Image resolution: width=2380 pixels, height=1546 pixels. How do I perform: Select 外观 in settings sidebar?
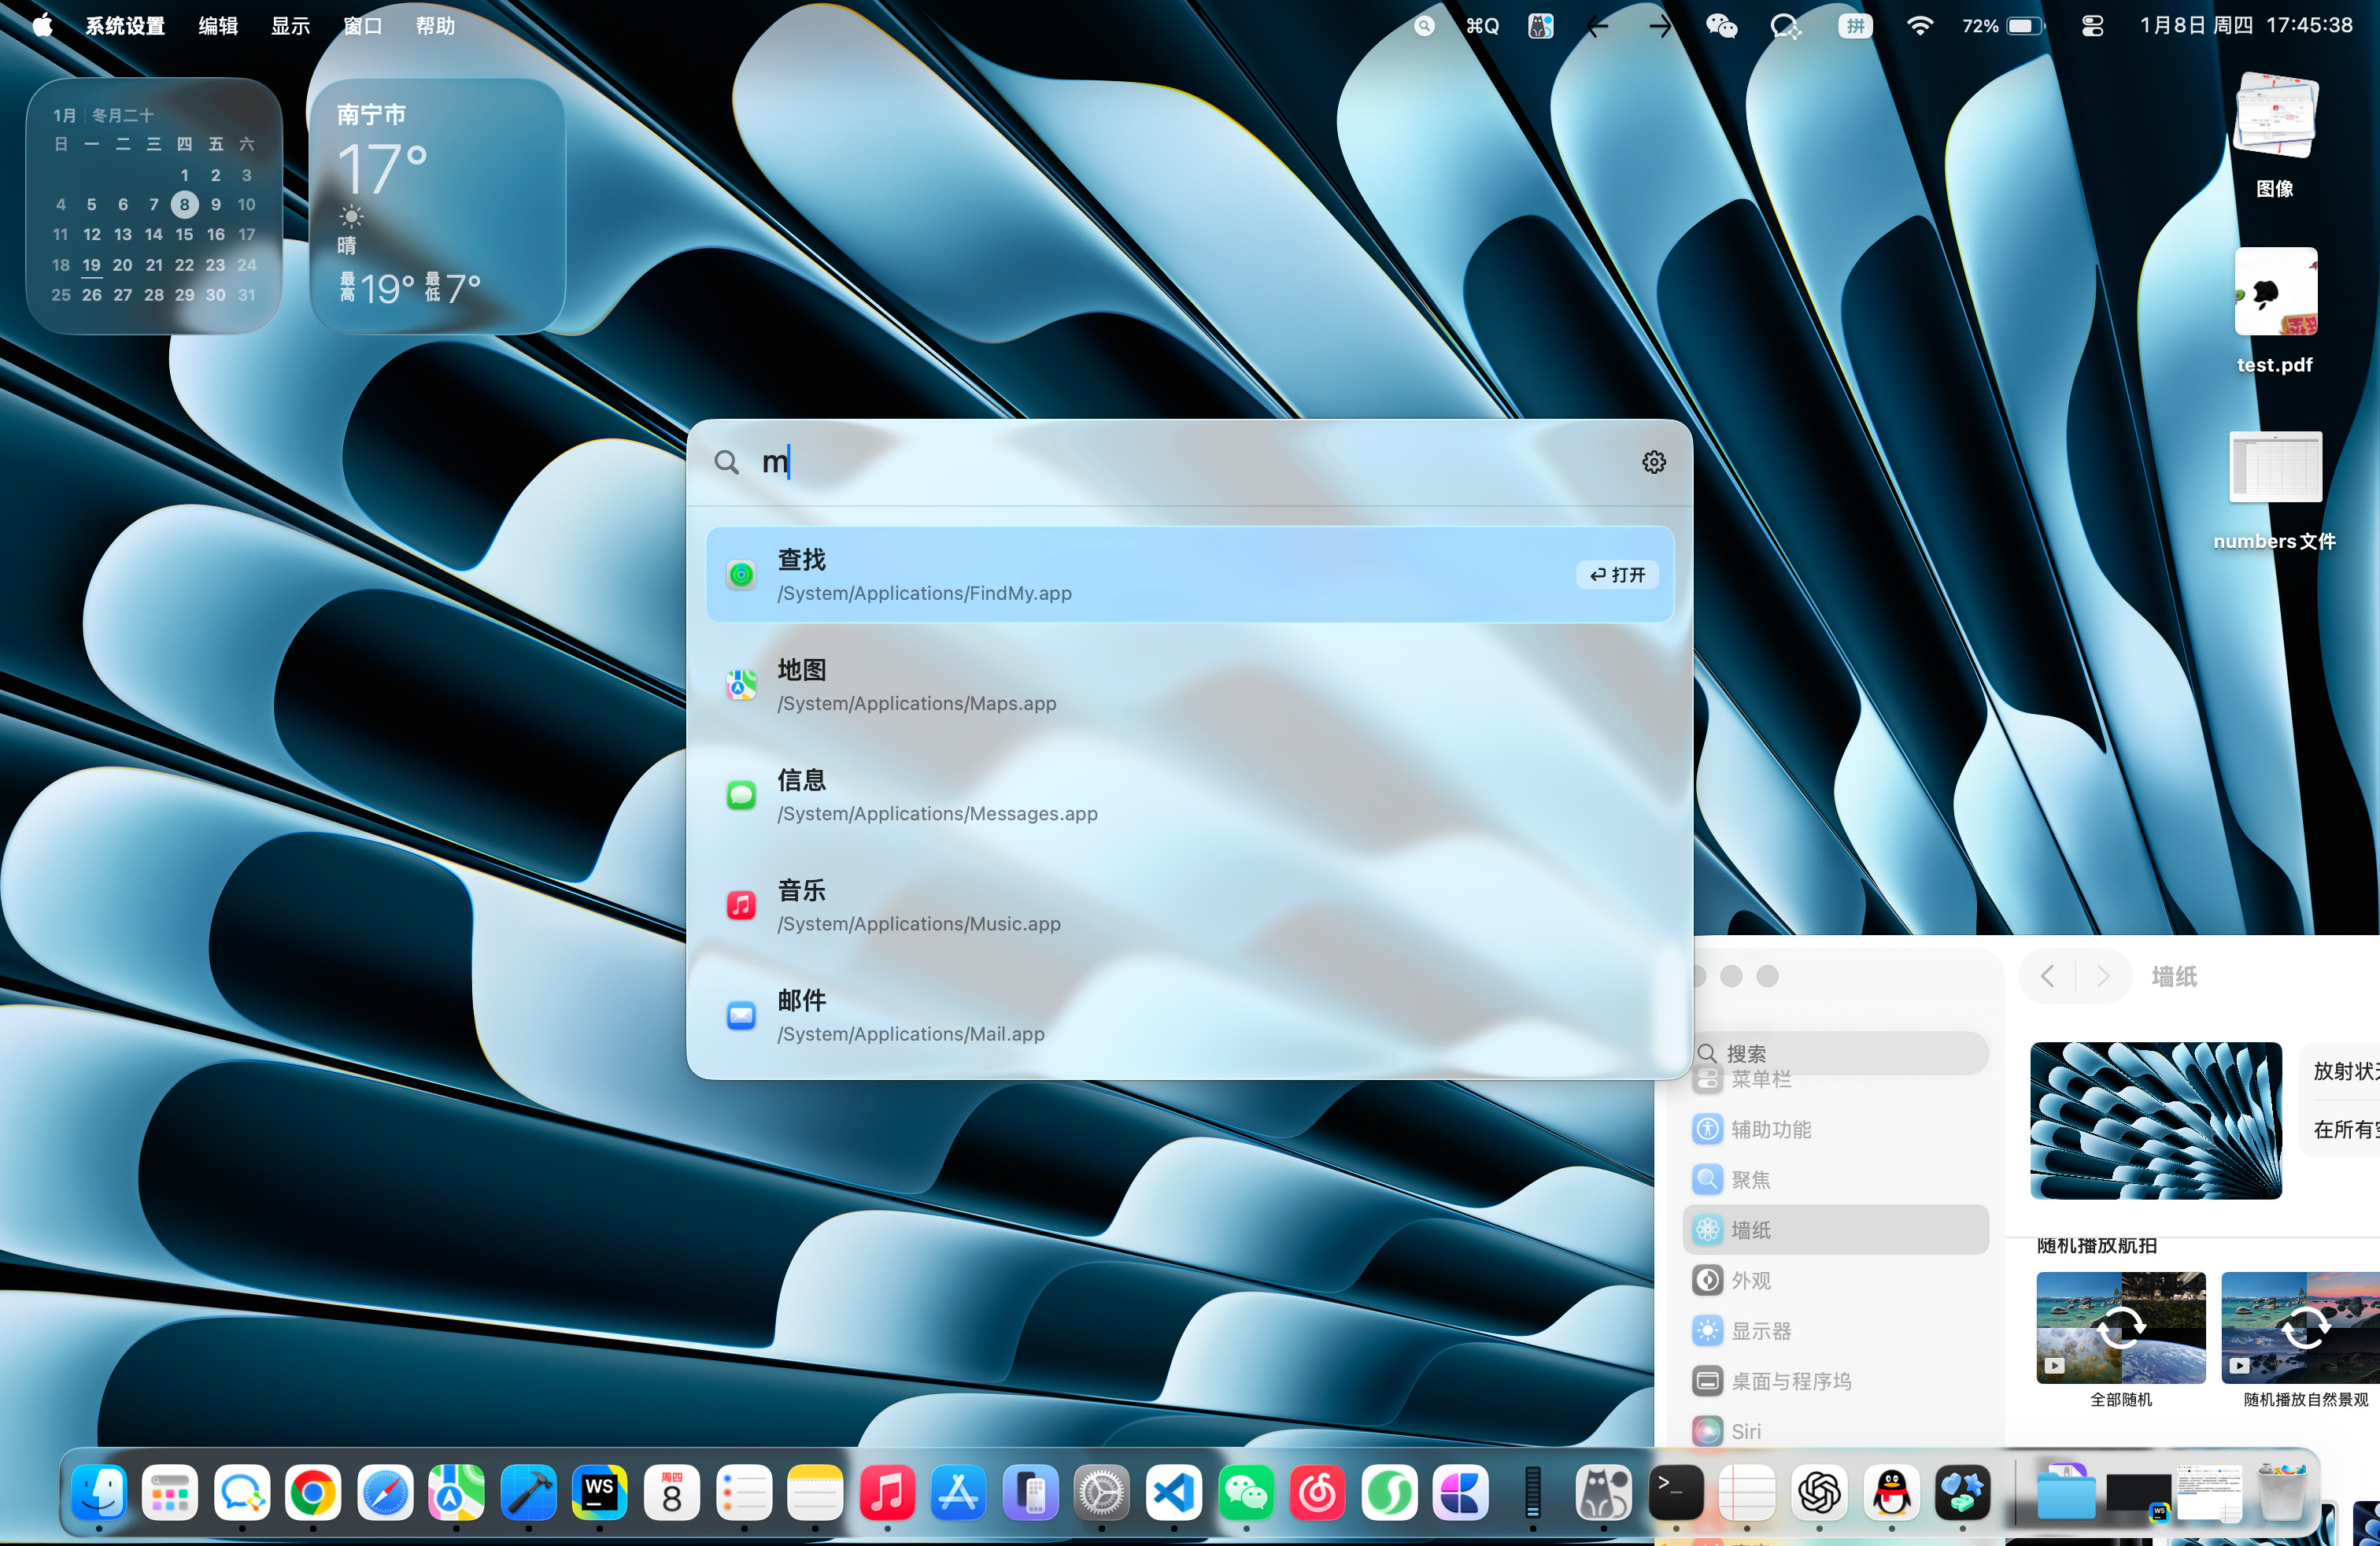(x=1750, y=1281)
